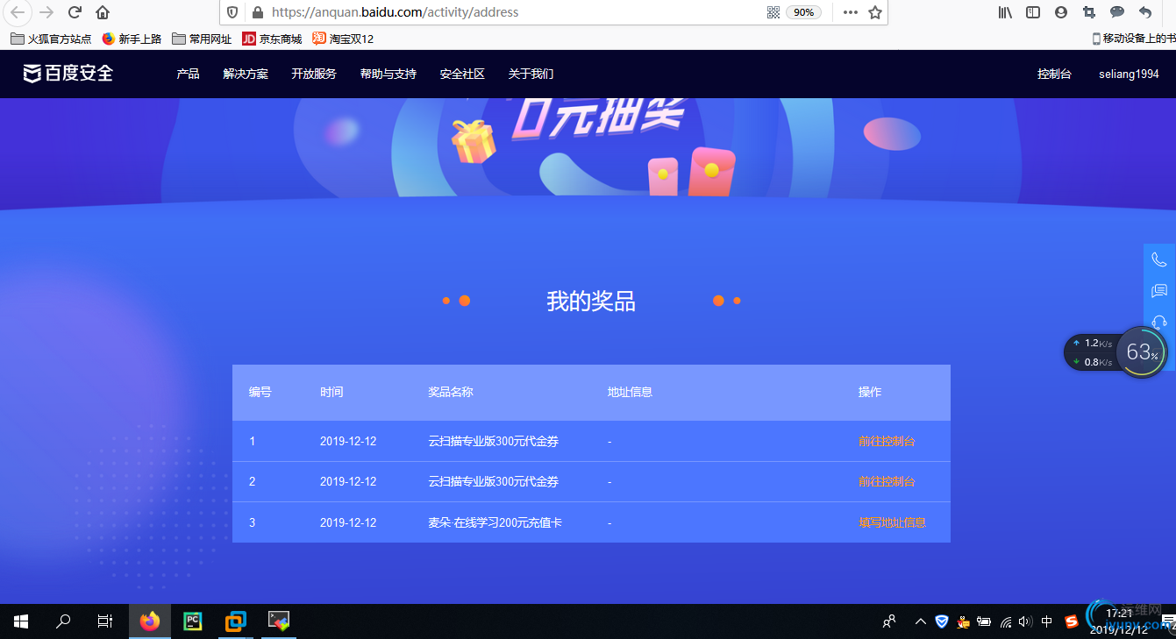Open the 京东商城 bookmark

[x=272, y=39]
